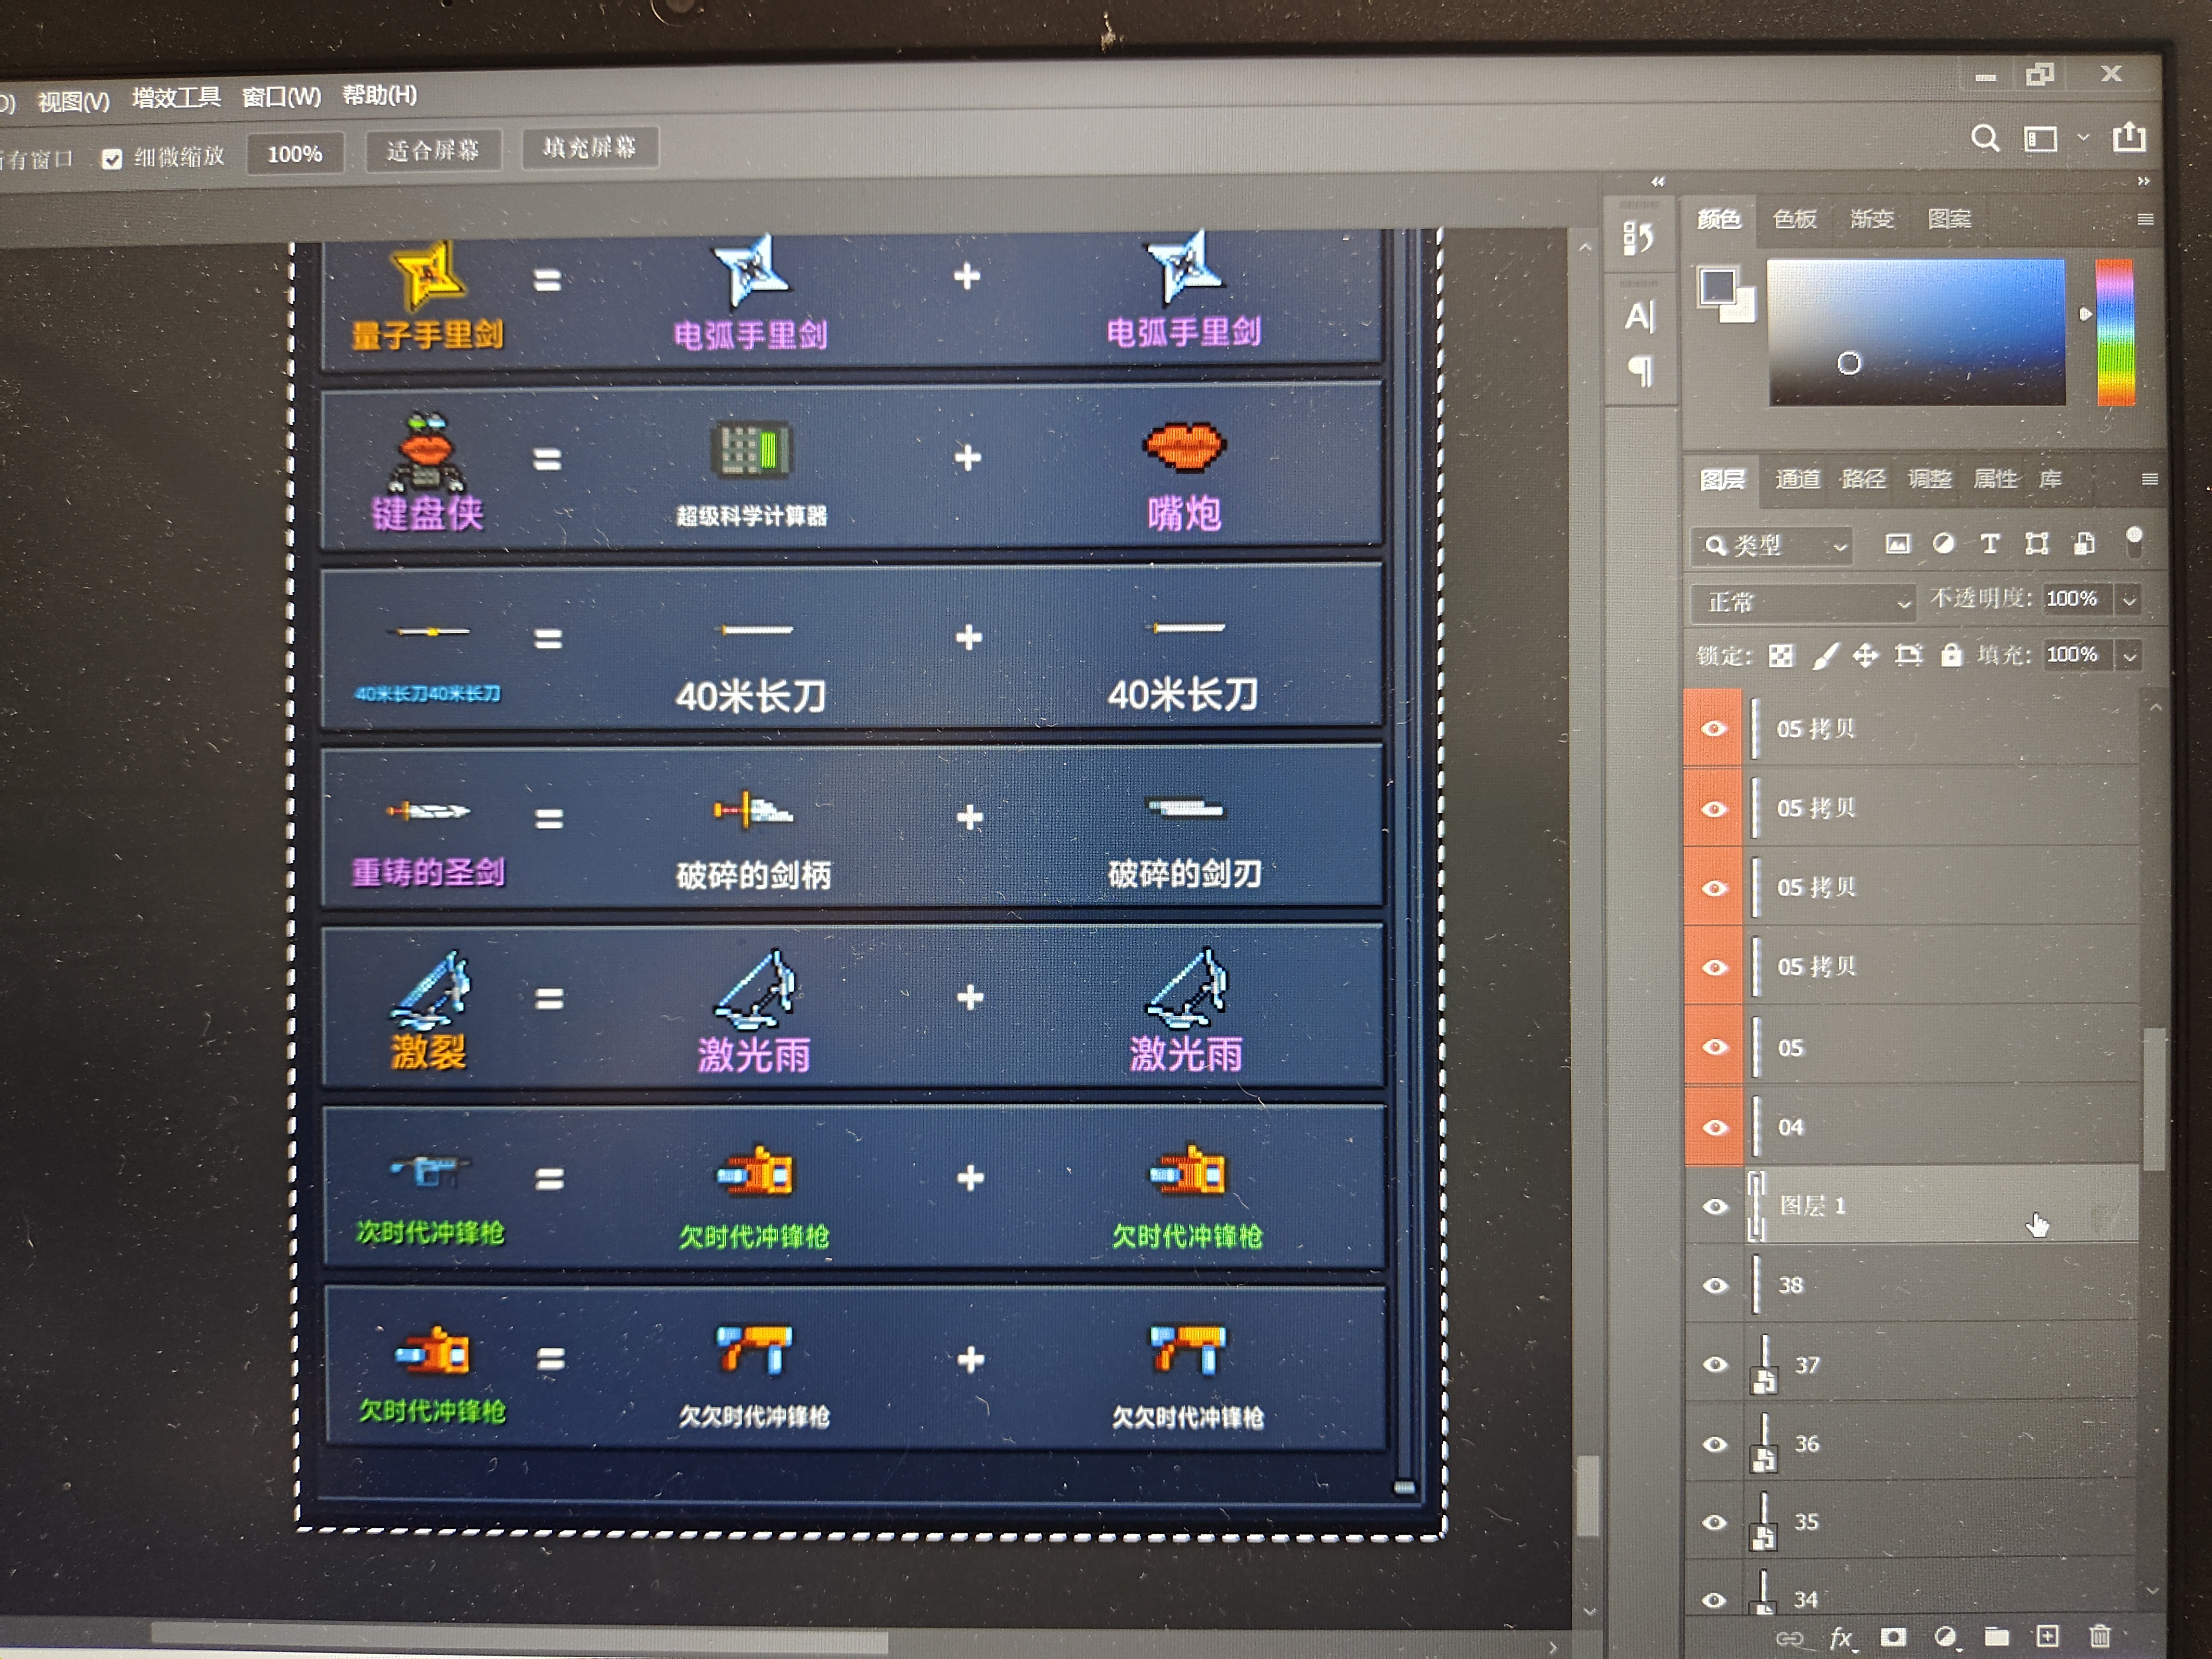Image resolution: width=2212 pixels, height=1659 pixels.
Task: Click the 填充屏幕 button
Action: (x=589, y=148)
